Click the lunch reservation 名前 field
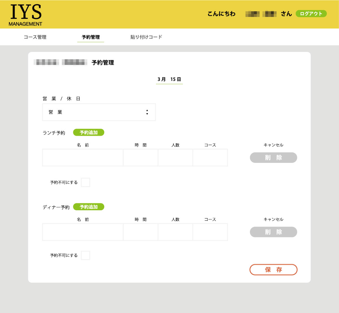This screenshot has height=313, width=339. tap(83, 157)
